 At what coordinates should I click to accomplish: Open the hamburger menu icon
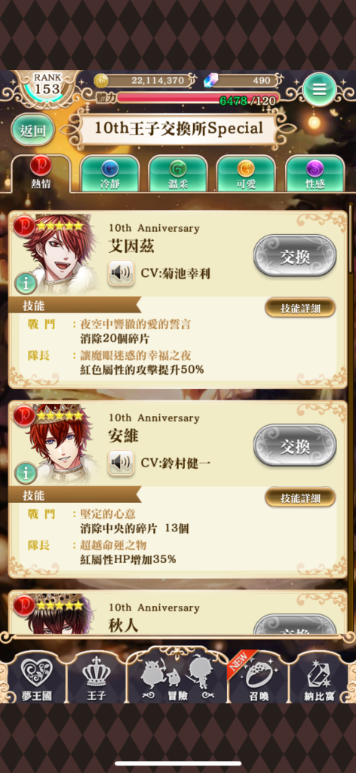(x=320, y=90)
